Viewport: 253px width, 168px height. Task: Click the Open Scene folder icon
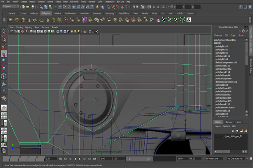pos(28,7)
